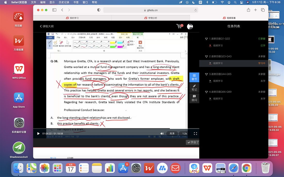Screen dimensions: 284x177
Task: Enter fullscreen video mode
Action: tap(195, 133)
